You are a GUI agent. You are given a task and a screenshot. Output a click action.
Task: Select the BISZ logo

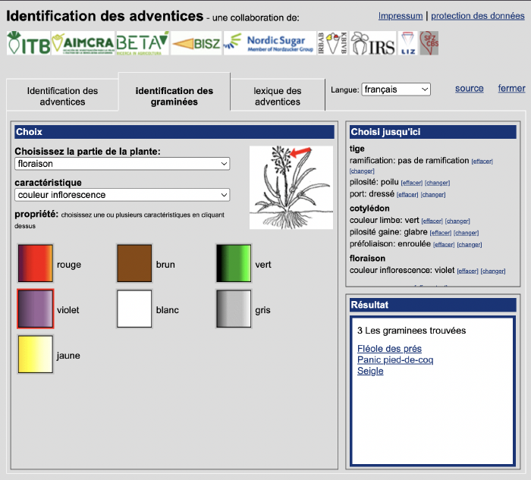[x=196, y=44]
